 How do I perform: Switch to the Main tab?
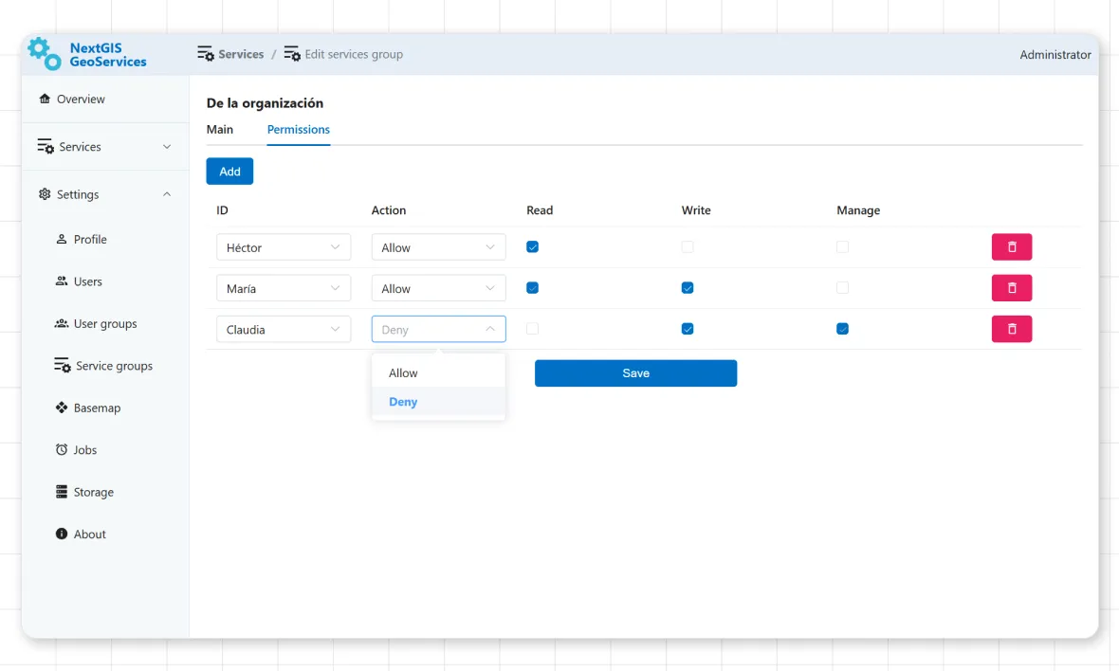click(220, 129)
